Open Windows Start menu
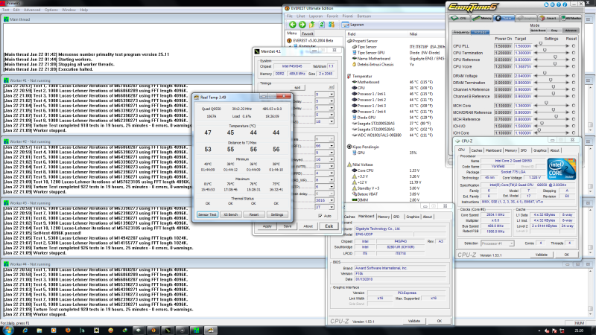 [x=7, y=331]
